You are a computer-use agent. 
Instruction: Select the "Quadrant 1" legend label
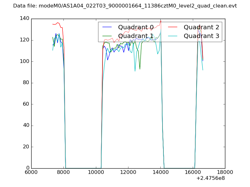tap(136, 36)
